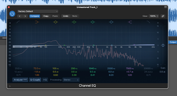This screenshot has height=96, width=177.
Task: Click the 0.0 dB master gain value
Action: point(162,72)
